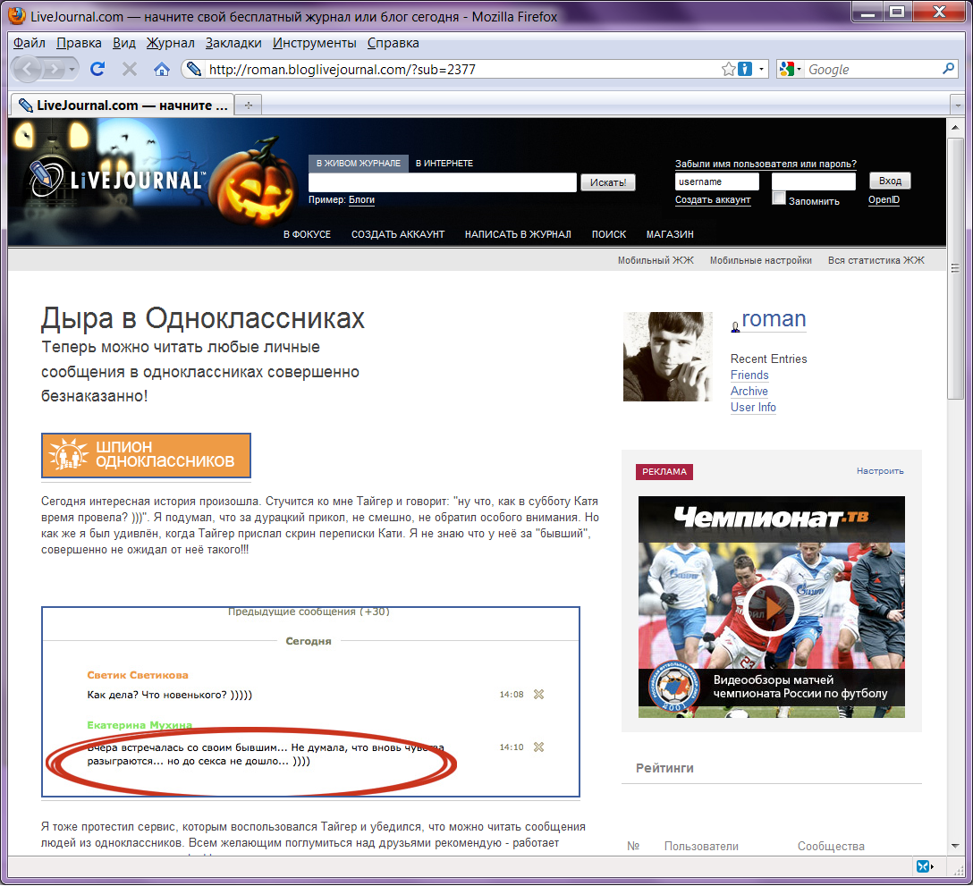Click the scrollbar up arrow
This screenshot has height=886, width=973.
click(x=955, y=127)
